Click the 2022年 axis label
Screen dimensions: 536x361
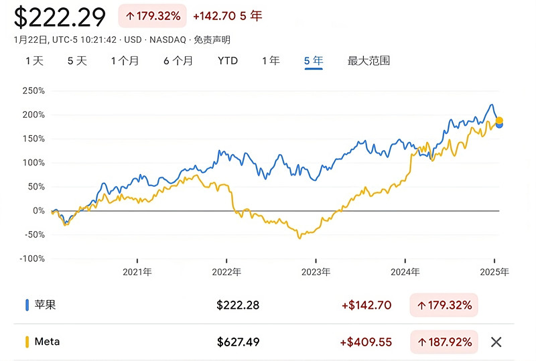[226, 272]
